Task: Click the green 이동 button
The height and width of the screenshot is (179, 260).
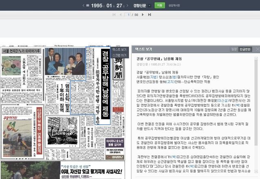Action: click(x=160, y=5)
